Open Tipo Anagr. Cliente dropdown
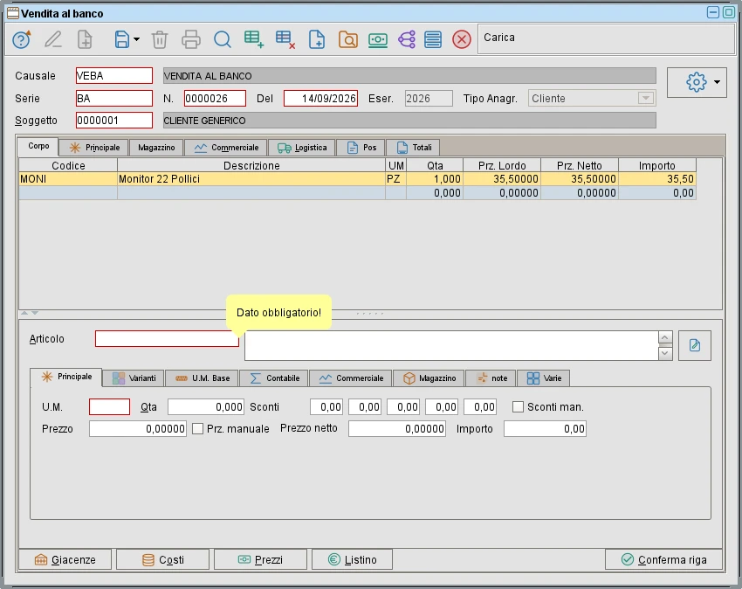This screenshot has height=589, width=742. tap(645, 98)
